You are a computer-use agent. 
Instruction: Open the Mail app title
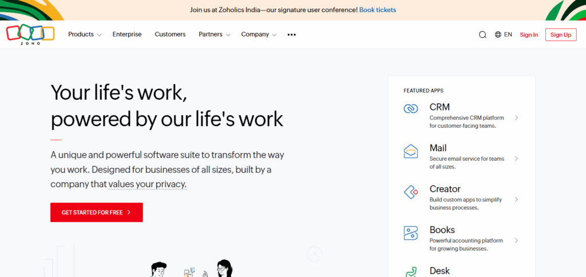click(438, 148)
